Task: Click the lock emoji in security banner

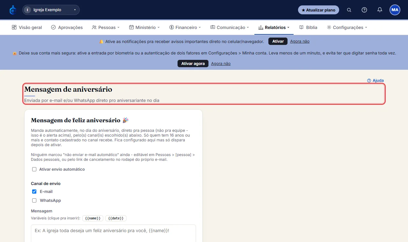Action: point(15,53)
